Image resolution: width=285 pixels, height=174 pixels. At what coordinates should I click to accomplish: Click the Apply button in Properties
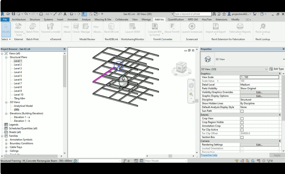coord(277,155)
